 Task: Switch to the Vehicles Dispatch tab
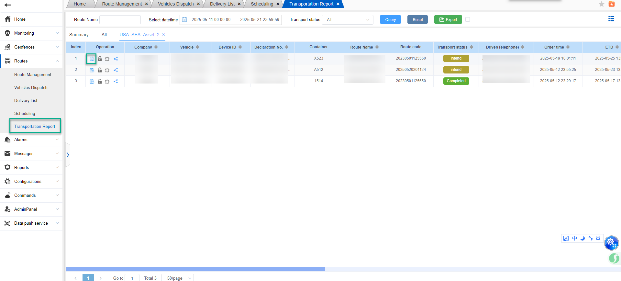tap(176, 4)
